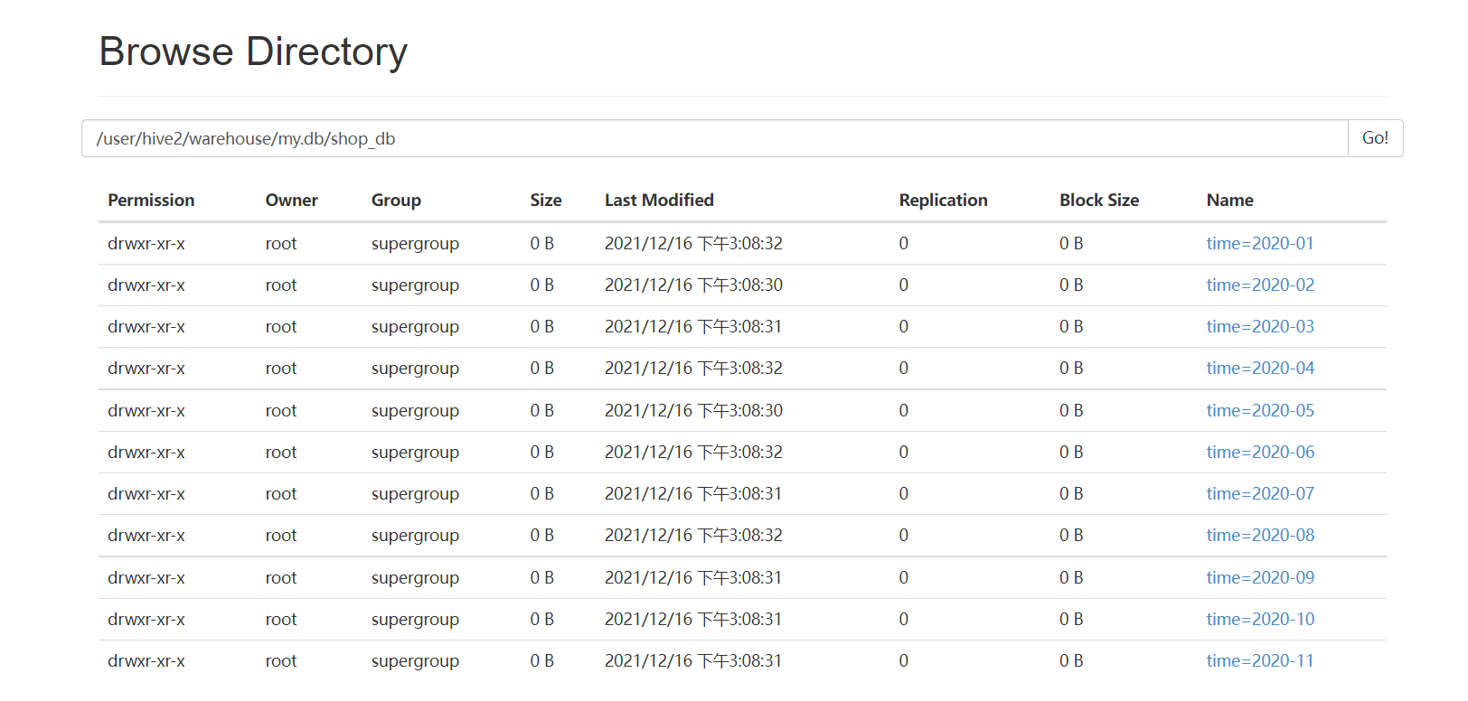Click the Owner column header
This screenshot has width=1468, height=701.
(x=291, y=200)
